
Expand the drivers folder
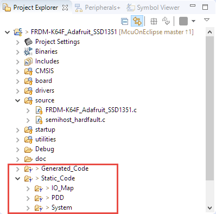pos(18,91)
